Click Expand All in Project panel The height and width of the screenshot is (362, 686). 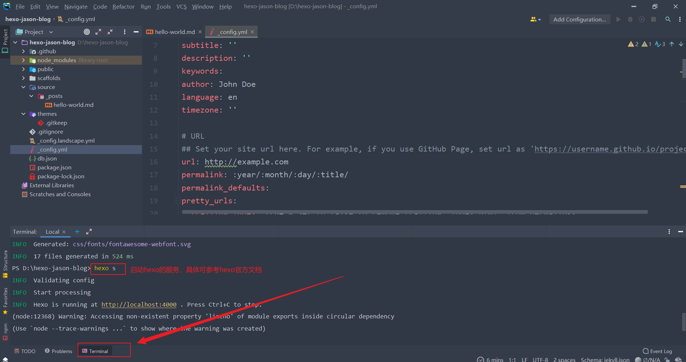point(98,32)
